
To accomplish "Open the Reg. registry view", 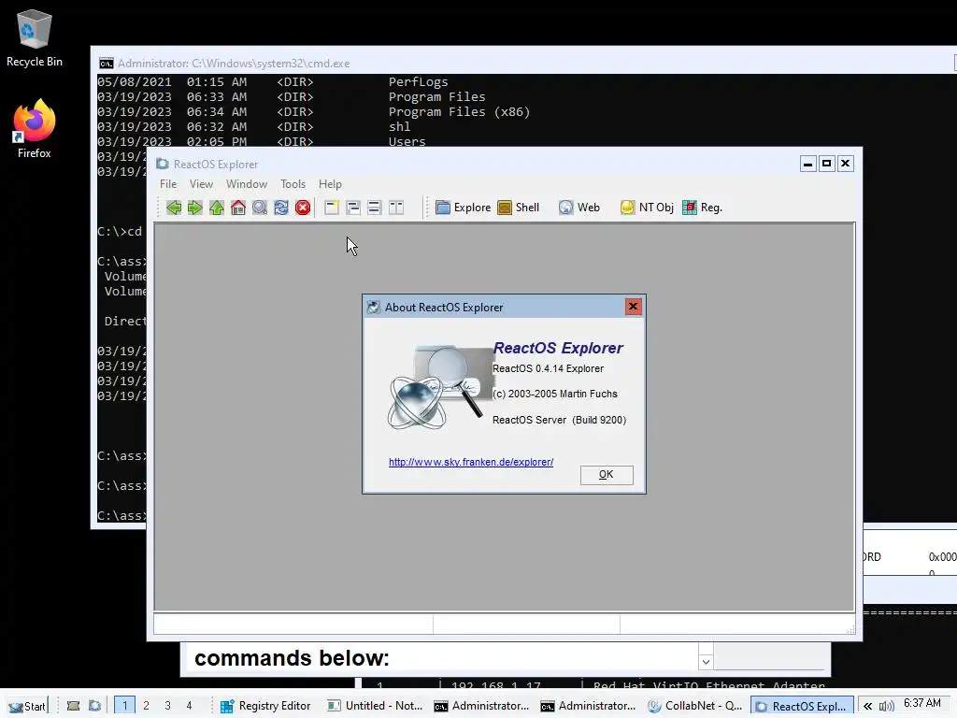I will pos(703,208).
